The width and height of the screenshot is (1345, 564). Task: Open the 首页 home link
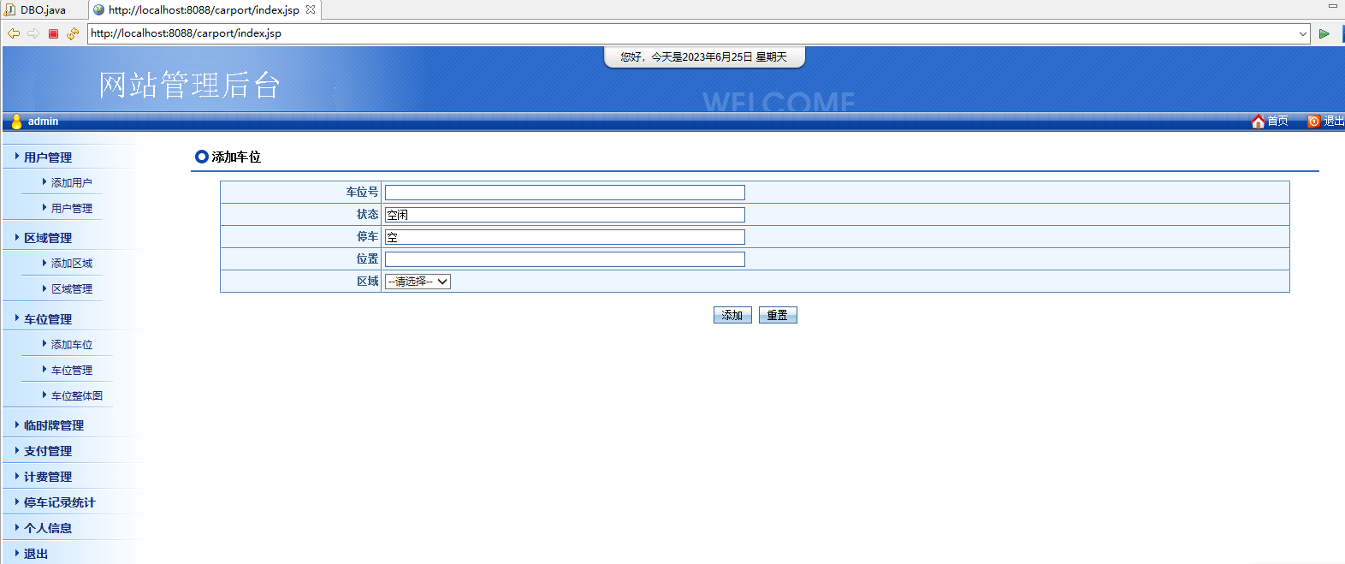coord(1277,122)
